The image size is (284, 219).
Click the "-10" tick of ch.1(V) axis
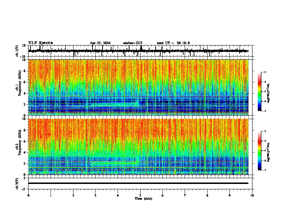click(x=23, y=57)
